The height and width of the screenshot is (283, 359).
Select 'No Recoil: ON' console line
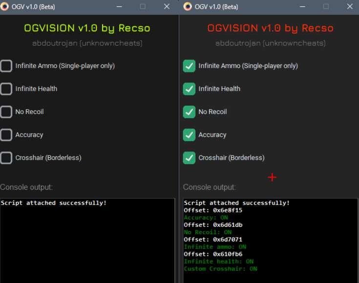[208, 232]
